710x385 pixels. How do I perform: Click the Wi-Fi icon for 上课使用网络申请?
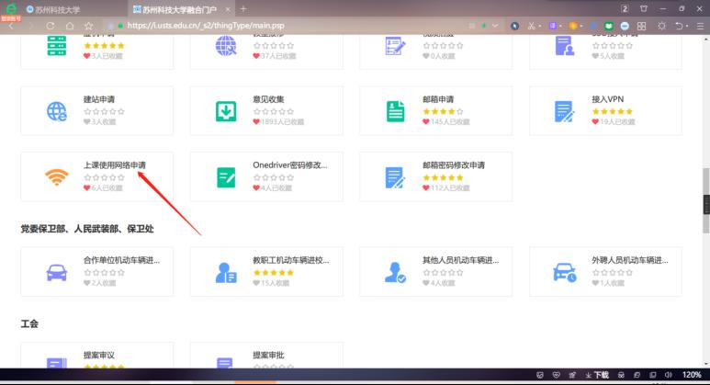[x=57, y=177]
